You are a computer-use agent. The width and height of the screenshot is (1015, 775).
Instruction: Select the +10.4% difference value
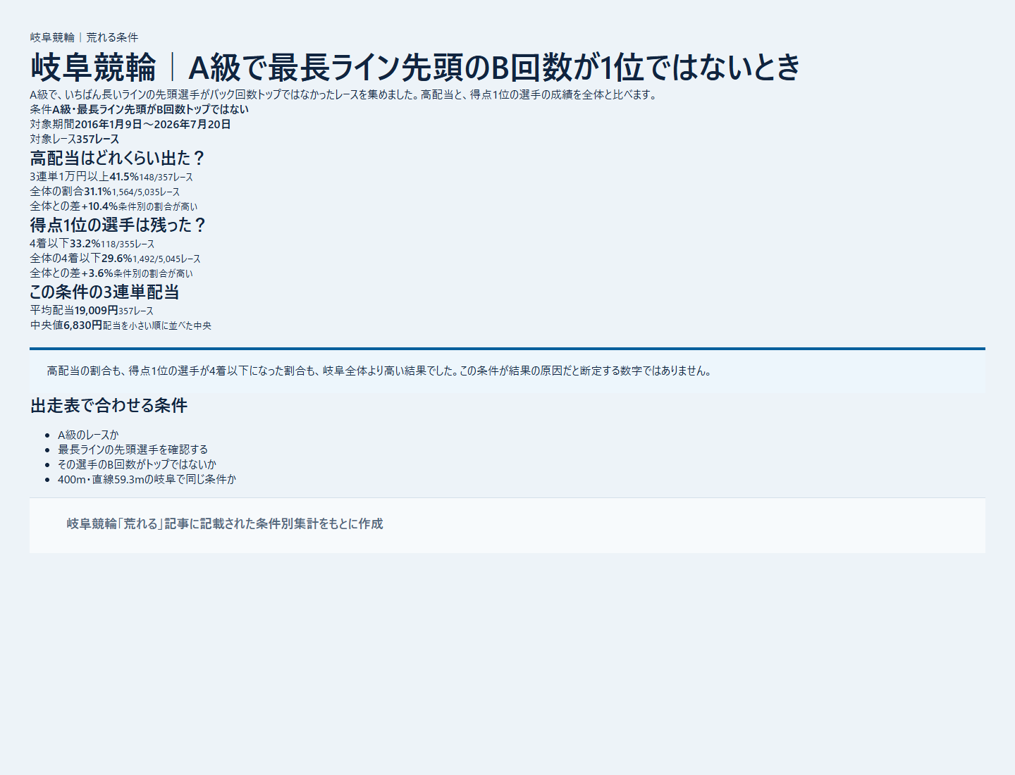point(99,206)
